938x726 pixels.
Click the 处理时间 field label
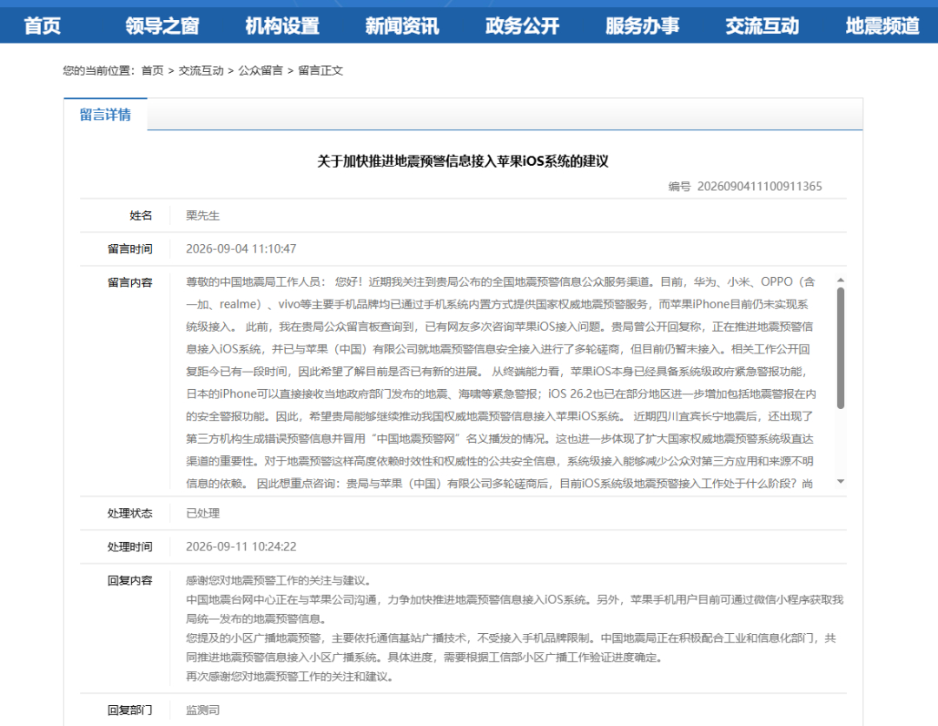pos(129,546)
